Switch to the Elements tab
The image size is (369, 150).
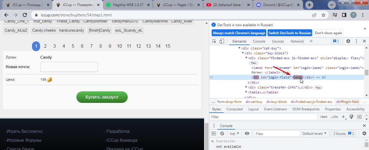(x=239, y=41)
